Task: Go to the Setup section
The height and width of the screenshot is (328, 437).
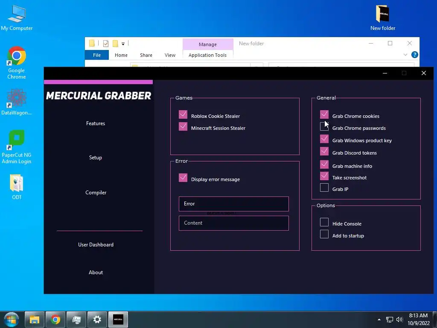Action: coord(96,158)
